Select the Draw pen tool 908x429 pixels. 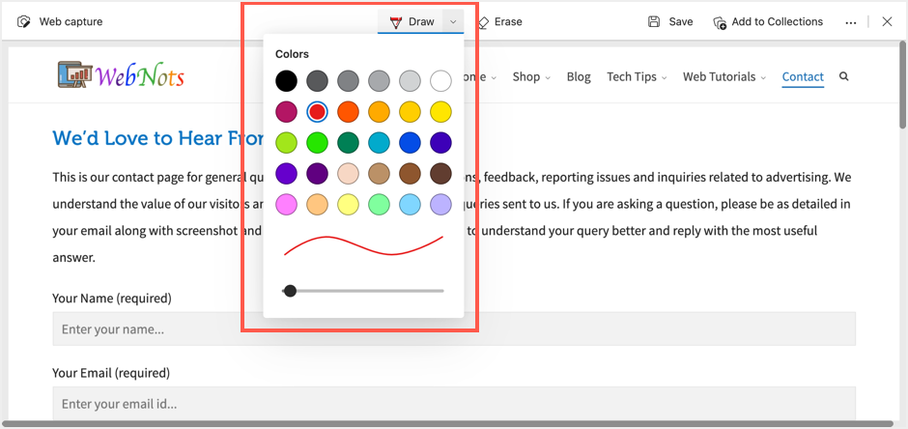point(411,21)
